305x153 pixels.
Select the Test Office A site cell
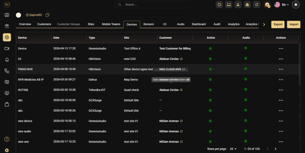(x=132, y=48)
